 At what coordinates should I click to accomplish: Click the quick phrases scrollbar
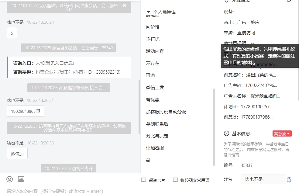pyautogui.click(x=214, y=127)
